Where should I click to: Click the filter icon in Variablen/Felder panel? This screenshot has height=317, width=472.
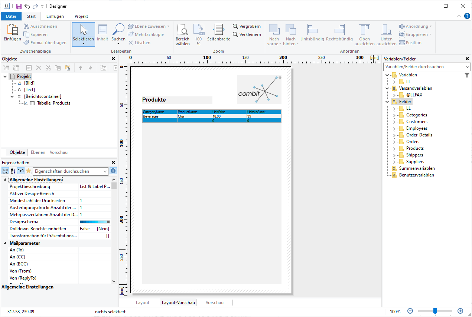click(x=467, y=75)
